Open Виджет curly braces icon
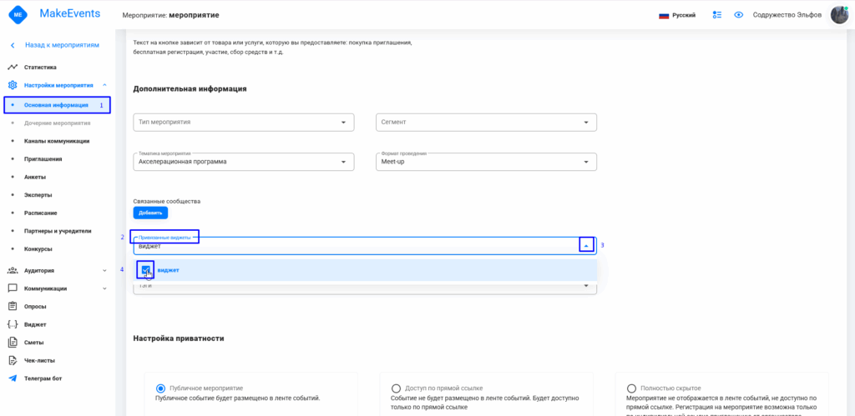The width and height of the screenshot is (855, 416). tap(13, 324)
